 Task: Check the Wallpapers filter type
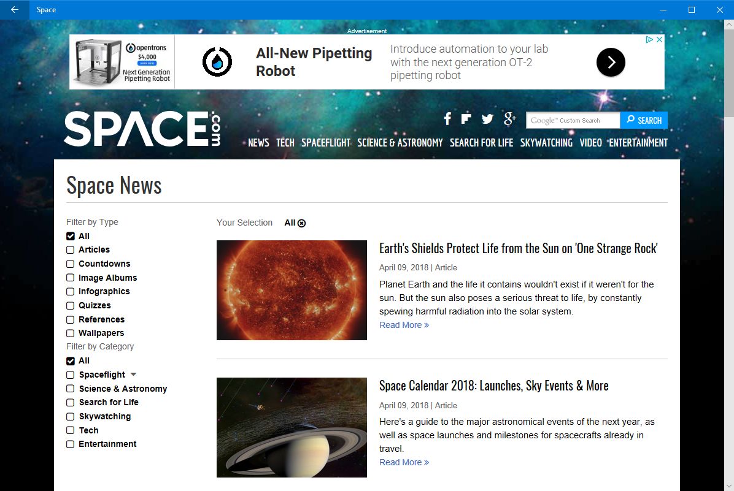click(x=70, y=333)
